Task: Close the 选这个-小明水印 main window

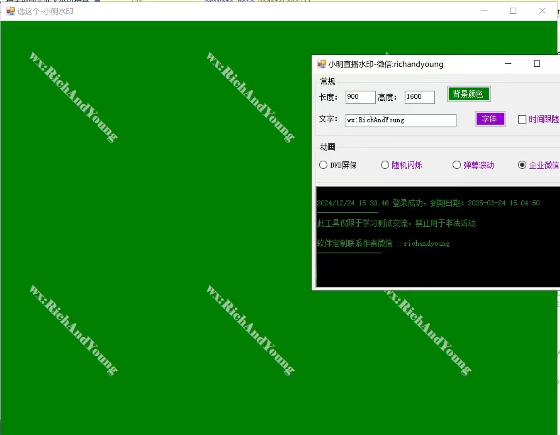Action: (542, 11)
